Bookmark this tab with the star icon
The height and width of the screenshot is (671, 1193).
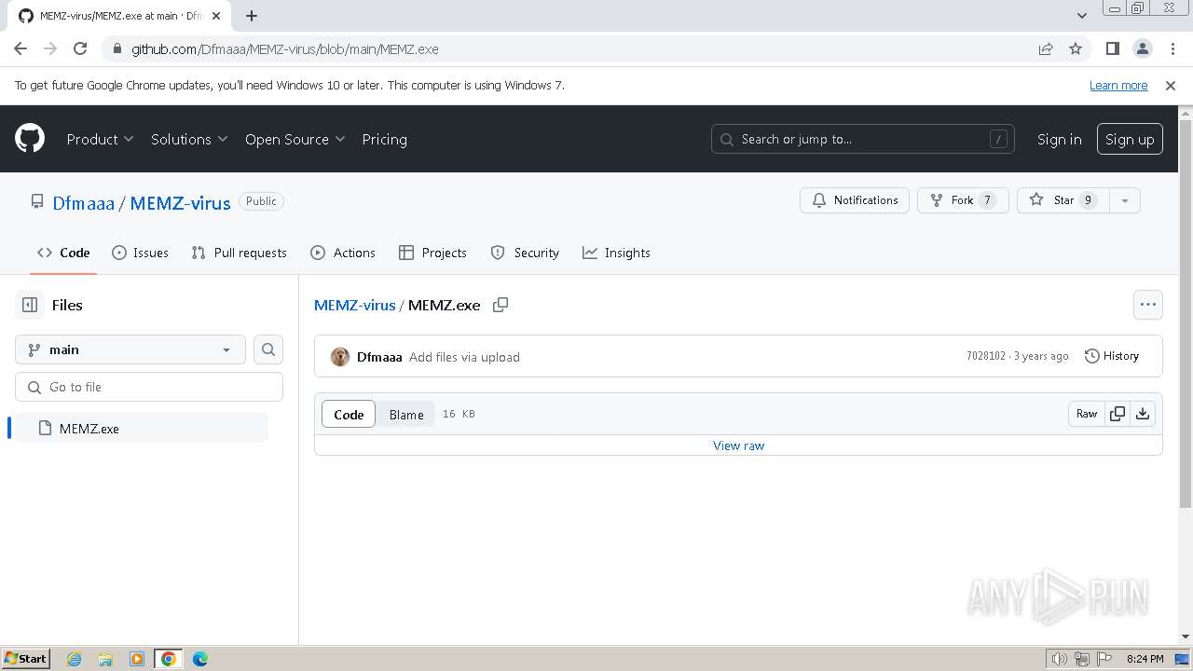pyautogui.click(x=1076, y=48)
